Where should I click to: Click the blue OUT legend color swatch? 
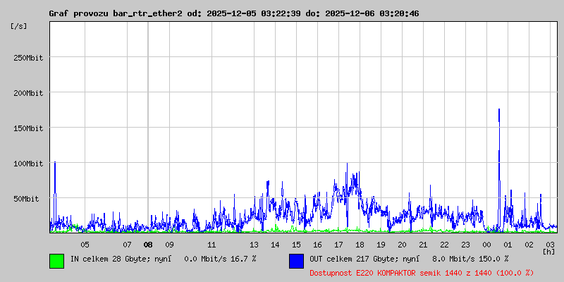click(x=296, y=260)
